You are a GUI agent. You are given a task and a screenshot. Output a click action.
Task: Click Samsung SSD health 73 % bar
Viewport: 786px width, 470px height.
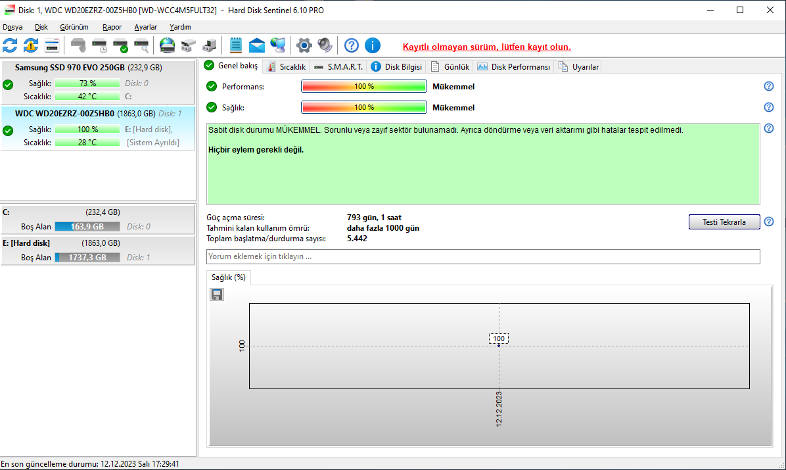pyautogui.click(x=87, y=83)
